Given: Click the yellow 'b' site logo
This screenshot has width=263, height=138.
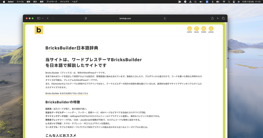Looking at the screenshot, I should coord(39,30).
